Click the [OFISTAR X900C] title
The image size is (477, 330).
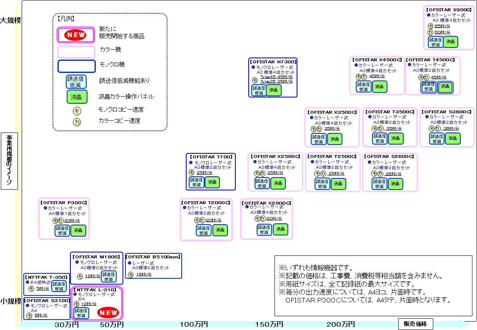pyautogui.click(x=449, y=10)
